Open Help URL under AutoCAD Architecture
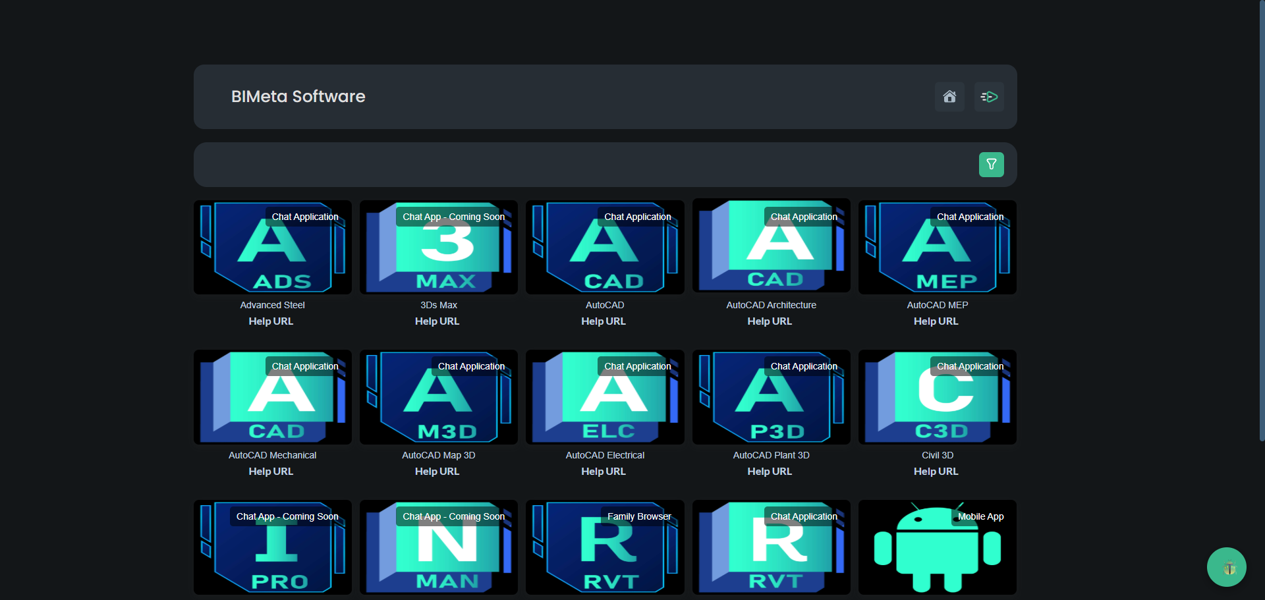The width and height of the screenshot is (1265, 600). pos(770,321)
